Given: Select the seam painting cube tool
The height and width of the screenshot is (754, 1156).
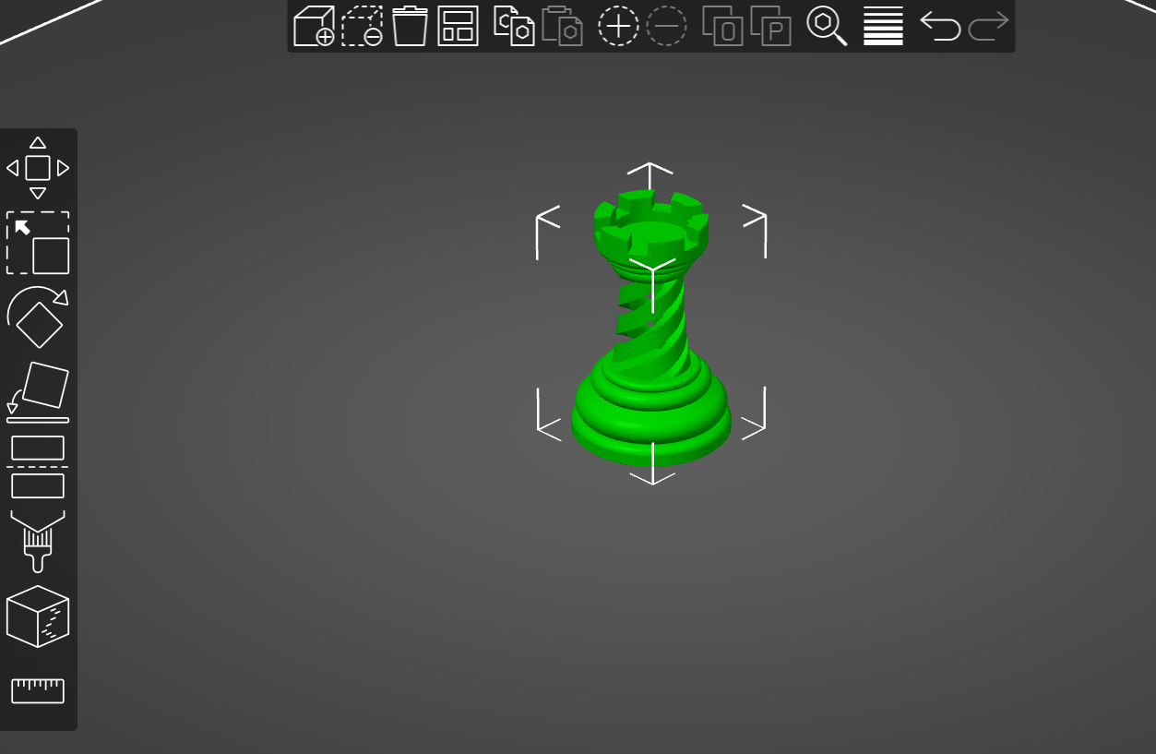Looking at the screenshot, I should 37,616.
